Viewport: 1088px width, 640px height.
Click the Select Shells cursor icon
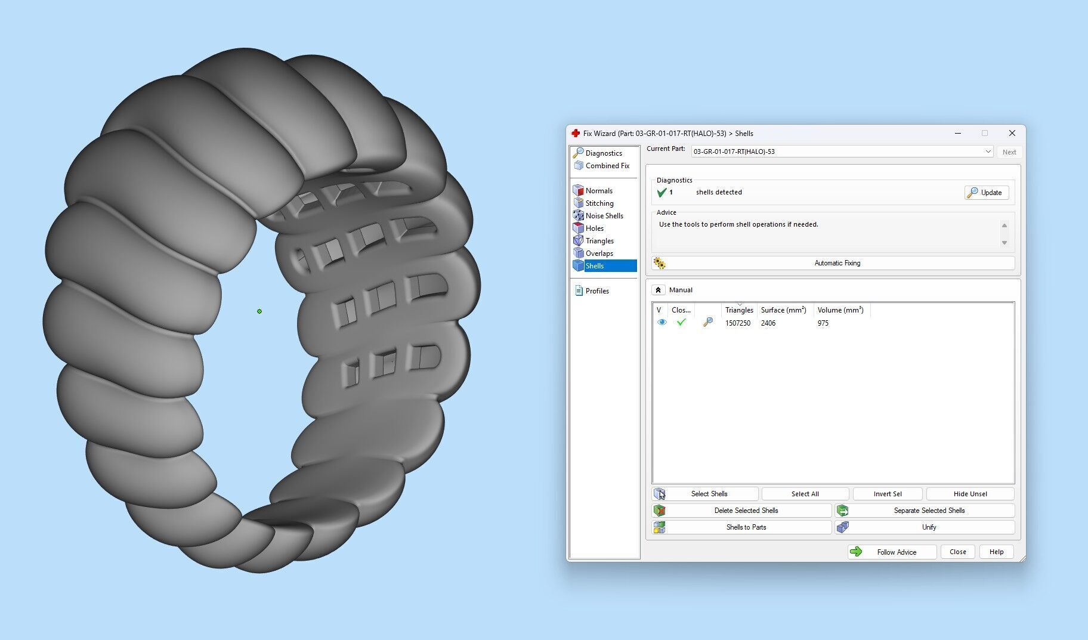[x=660, y=494]
